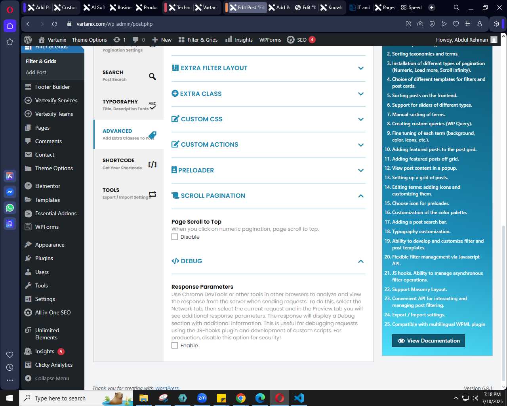Viewport: 507px width, 406px height.
Task: Open the Opera menu logo
Action: (x=10, y=10)
